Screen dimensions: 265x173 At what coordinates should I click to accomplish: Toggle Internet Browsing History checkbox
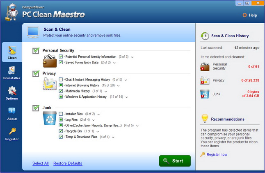pyautogui.click(x=61, y=85)
